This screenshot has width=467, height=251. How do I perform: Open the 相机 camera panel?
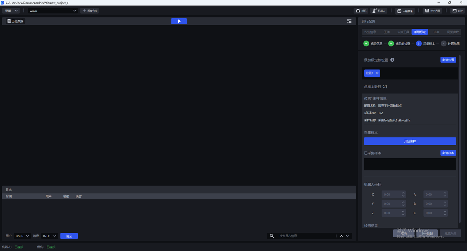click(x=361, y=11)
